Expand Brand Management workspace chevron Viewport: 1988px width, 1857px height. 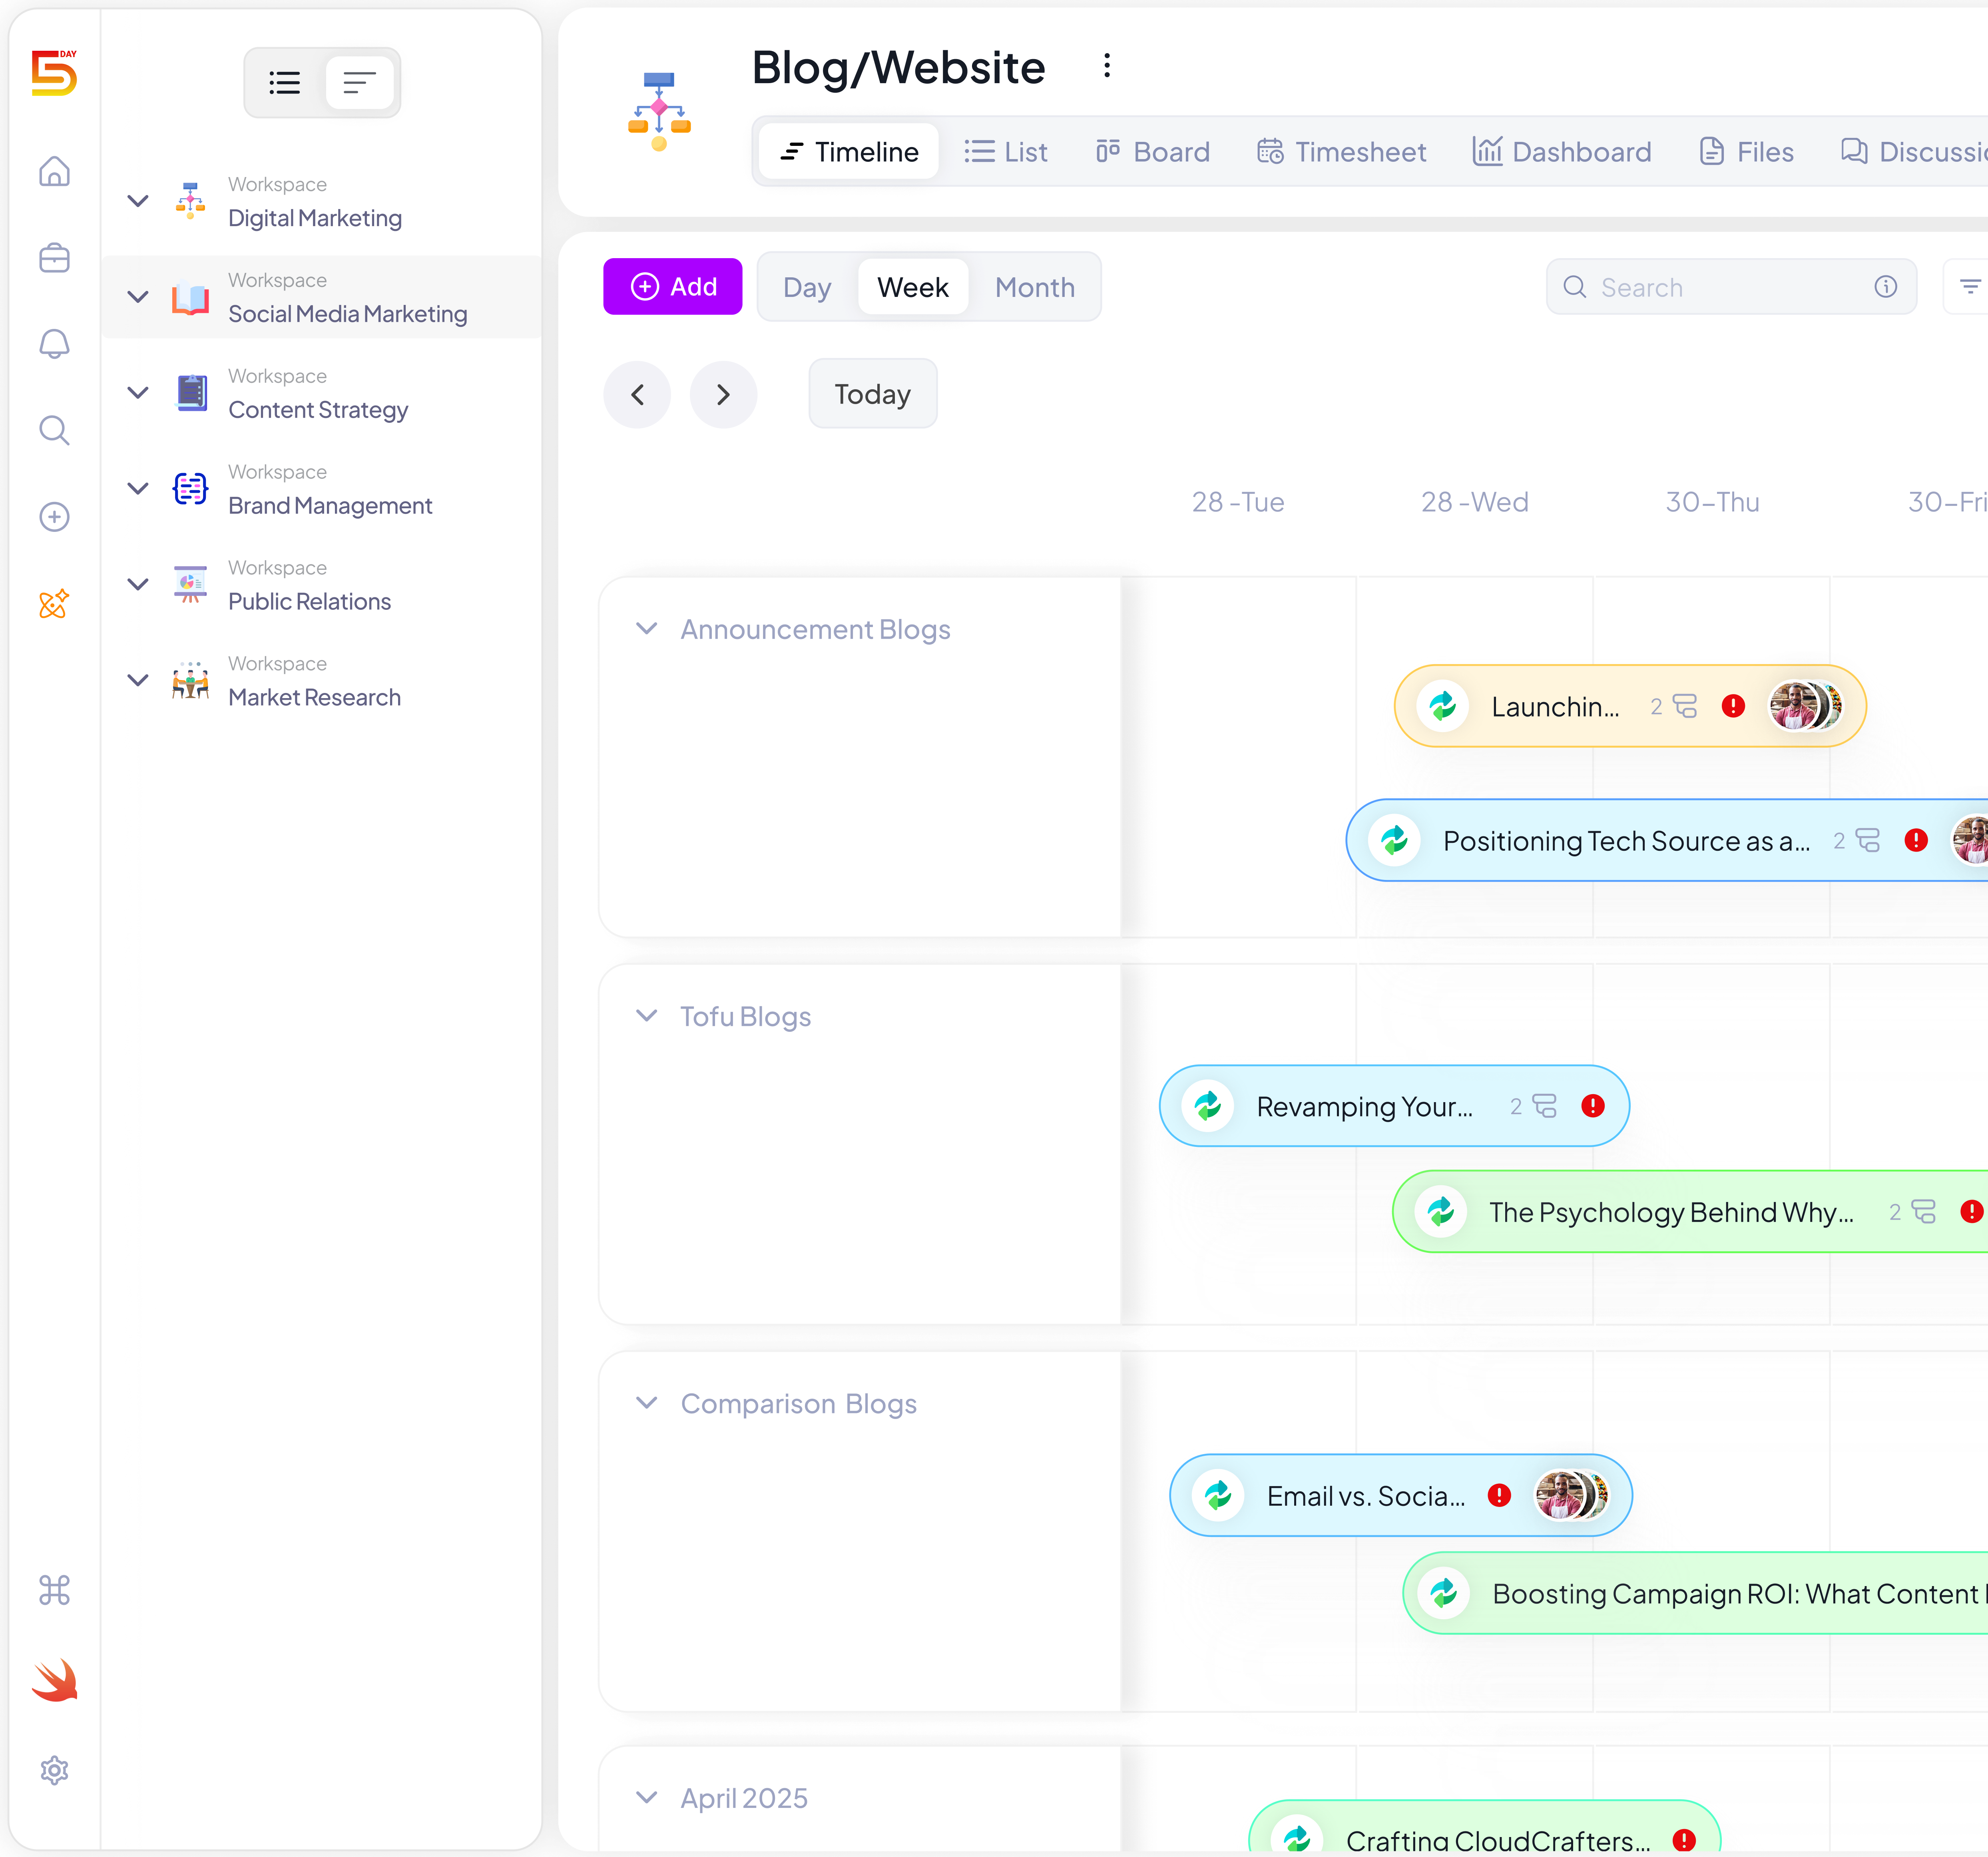coord(138,488)
